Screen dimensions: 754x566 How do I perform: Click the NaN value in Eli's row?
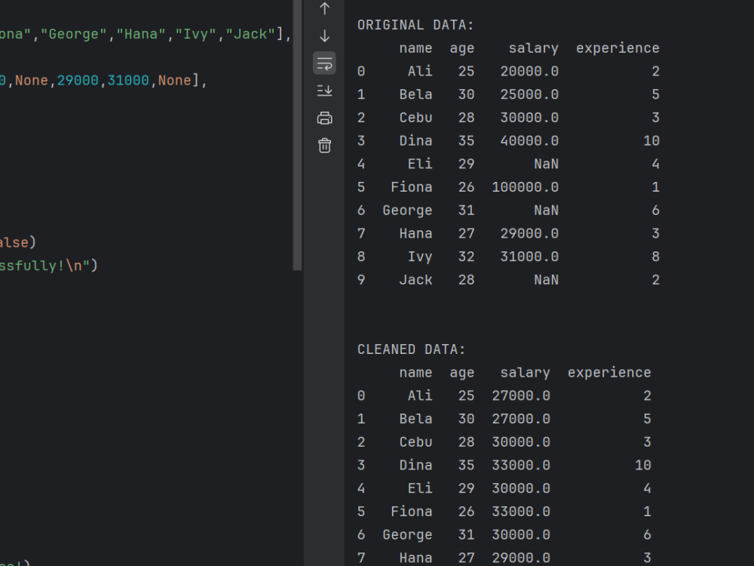tap(546, 163)
